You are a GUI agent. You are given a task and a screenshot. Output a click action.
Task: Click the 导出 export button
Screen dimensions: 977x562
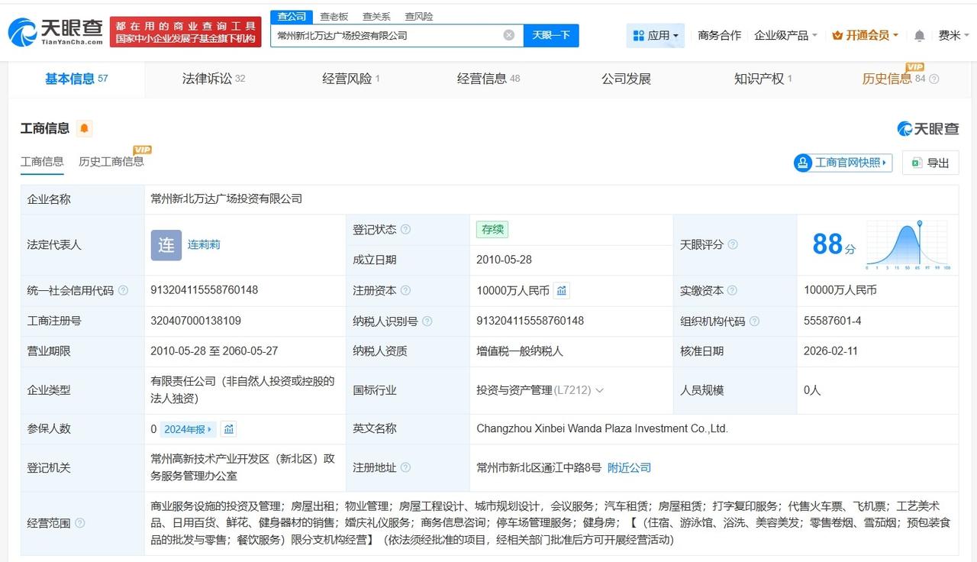(930, 163)
